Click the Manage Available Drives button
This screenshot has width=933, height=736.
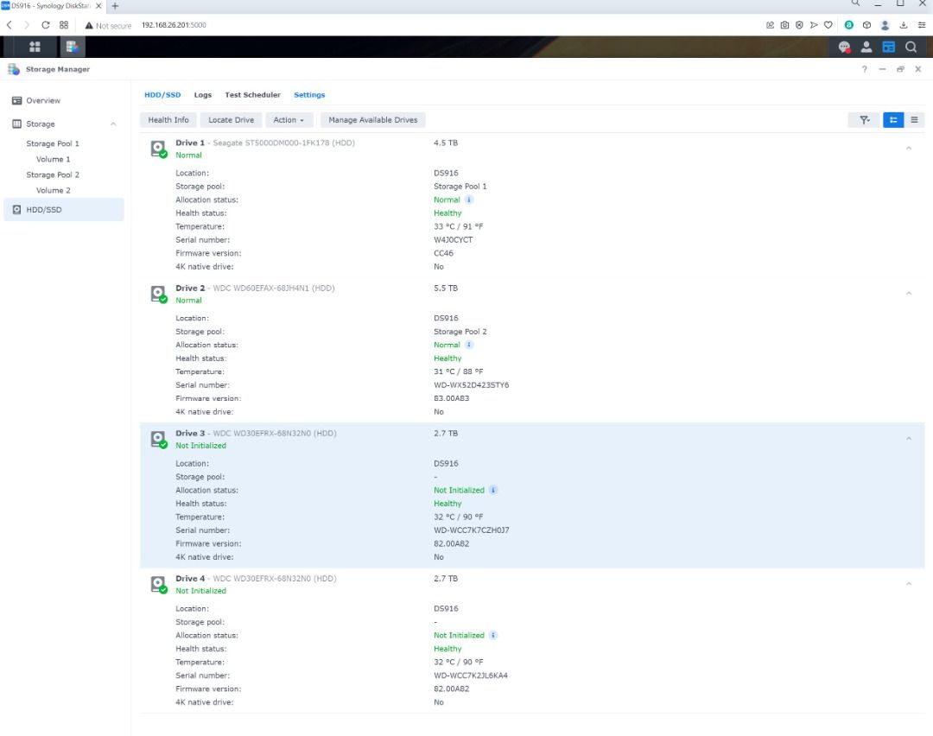coord(373,120)
